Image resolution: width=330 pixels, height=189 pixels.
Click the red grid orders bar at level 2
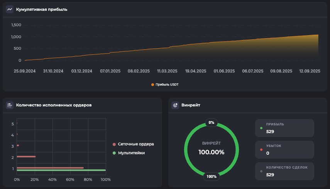(x=26, y=157)
